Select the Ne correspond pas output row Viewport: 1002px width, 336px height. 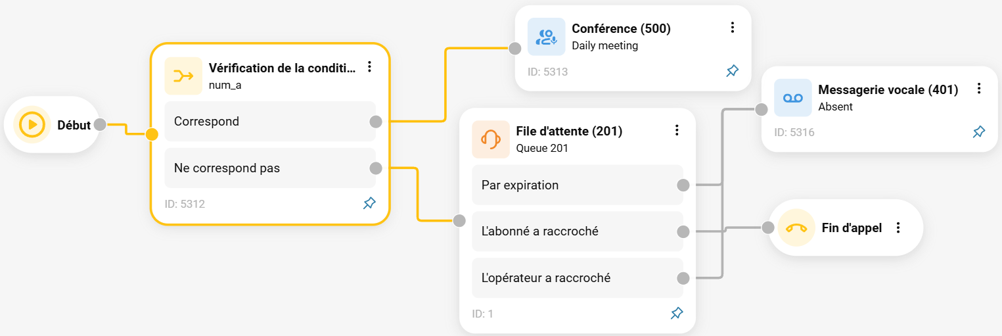click(x=270, y=168)
